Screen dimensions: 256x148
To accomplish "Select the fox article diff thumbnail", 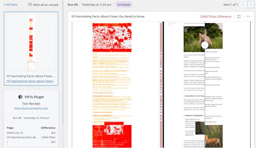I will 31,43.
